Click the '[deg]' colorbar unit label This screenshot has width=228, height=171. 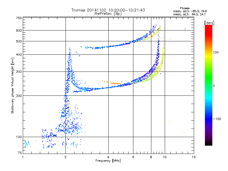[209, 23]
